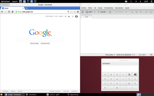The image size is (154, 96).
Task: Expand the Abrir recent files arrow
Action: coord(95,12)
